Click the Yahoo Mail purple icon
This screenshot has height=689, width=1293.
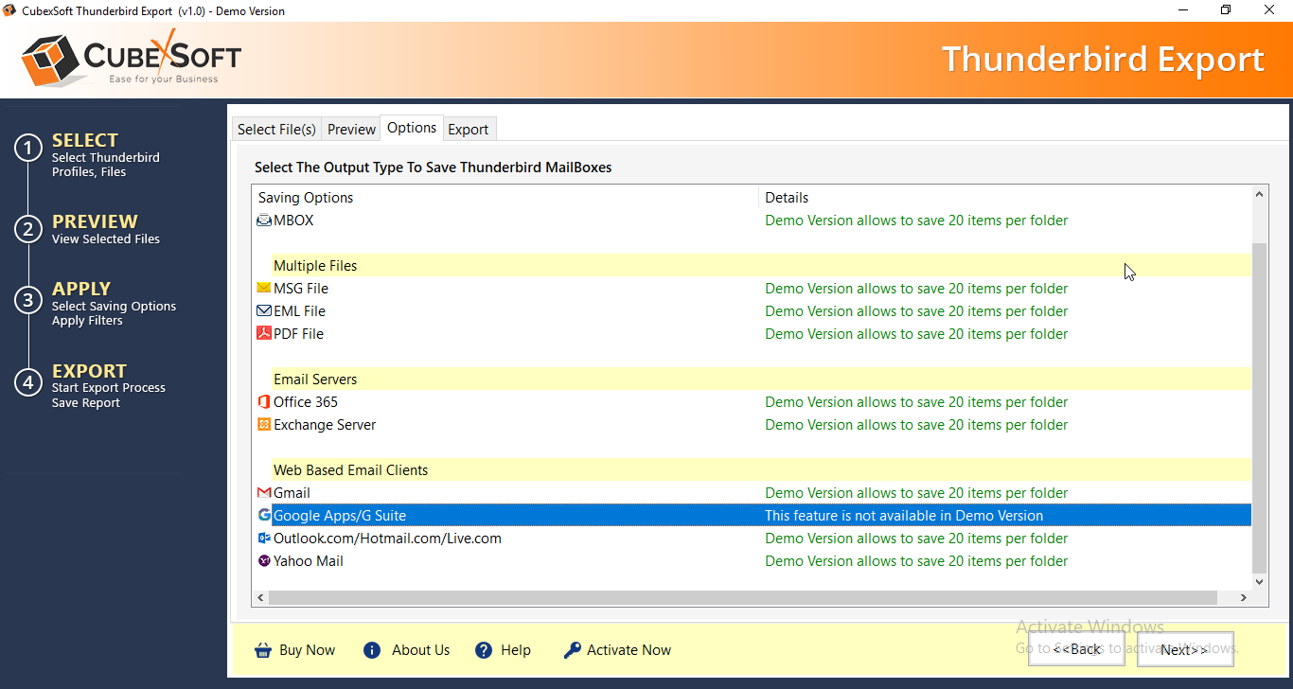(264, 560)
